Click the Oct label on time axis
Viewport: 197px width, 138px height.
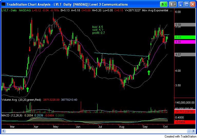tap(165, 127)
